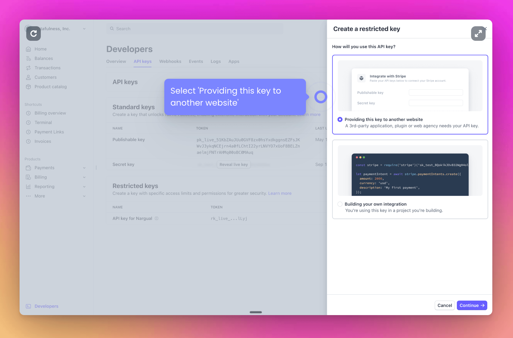Expand the Billing submenu chevron
Viewport: 513px width, 338px height.
click(84, 177)
